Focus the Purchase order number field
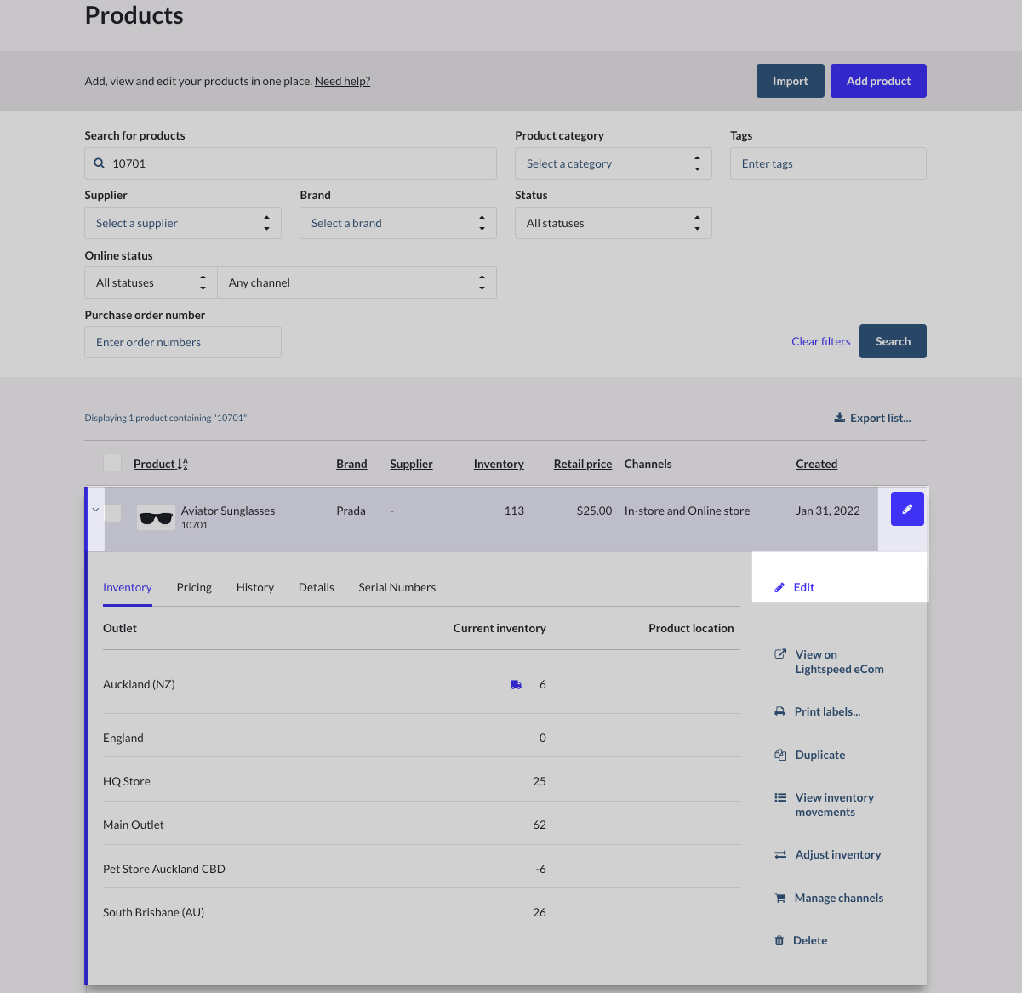 tap(182, 342)
